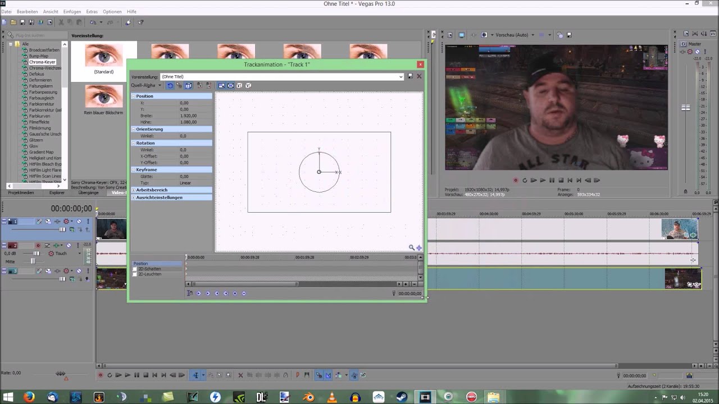719x404 pixels.
Task: Delete the track motion preset (X icon)
Action: 418,76
